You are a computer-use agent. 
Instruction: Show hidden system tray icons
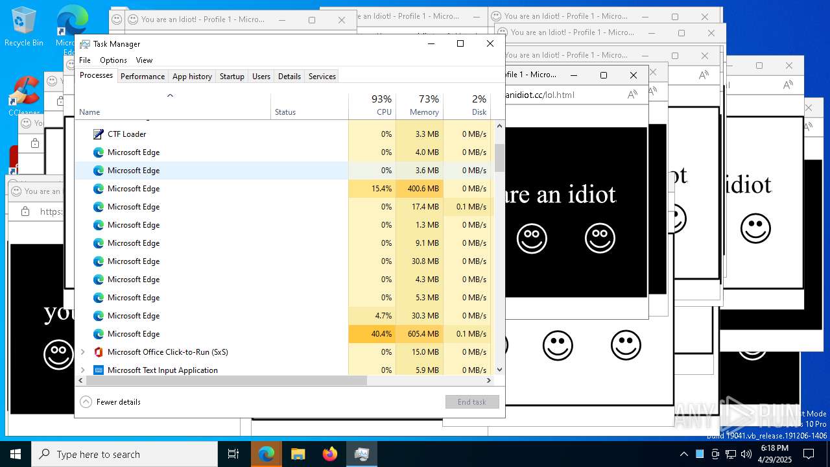click(x=683, y=454)
